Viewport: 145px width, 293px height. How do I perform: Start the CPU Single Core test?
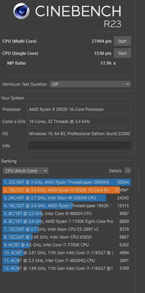122,53
